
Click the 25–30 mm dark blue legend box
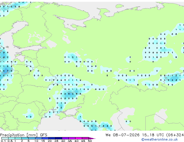coord(59,138)
